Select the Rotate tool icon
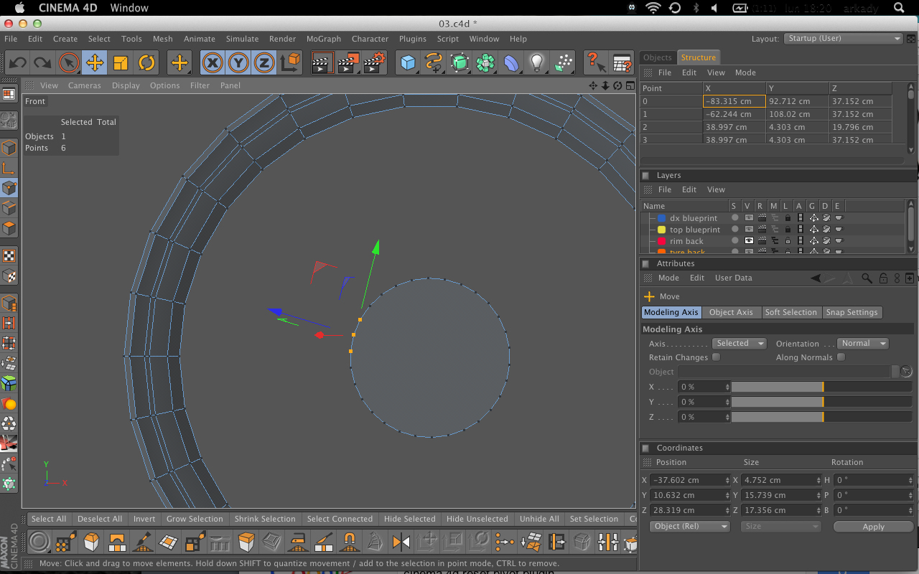This screenshot has width=919, height=574. coord(146,63)
